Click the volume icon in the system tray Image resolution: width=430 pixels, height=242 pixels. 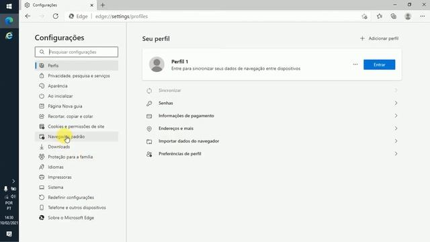(13, 196)
